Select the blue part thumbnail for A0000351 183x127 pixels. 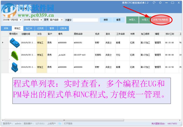pyautogui.click(x=15, y=43)
